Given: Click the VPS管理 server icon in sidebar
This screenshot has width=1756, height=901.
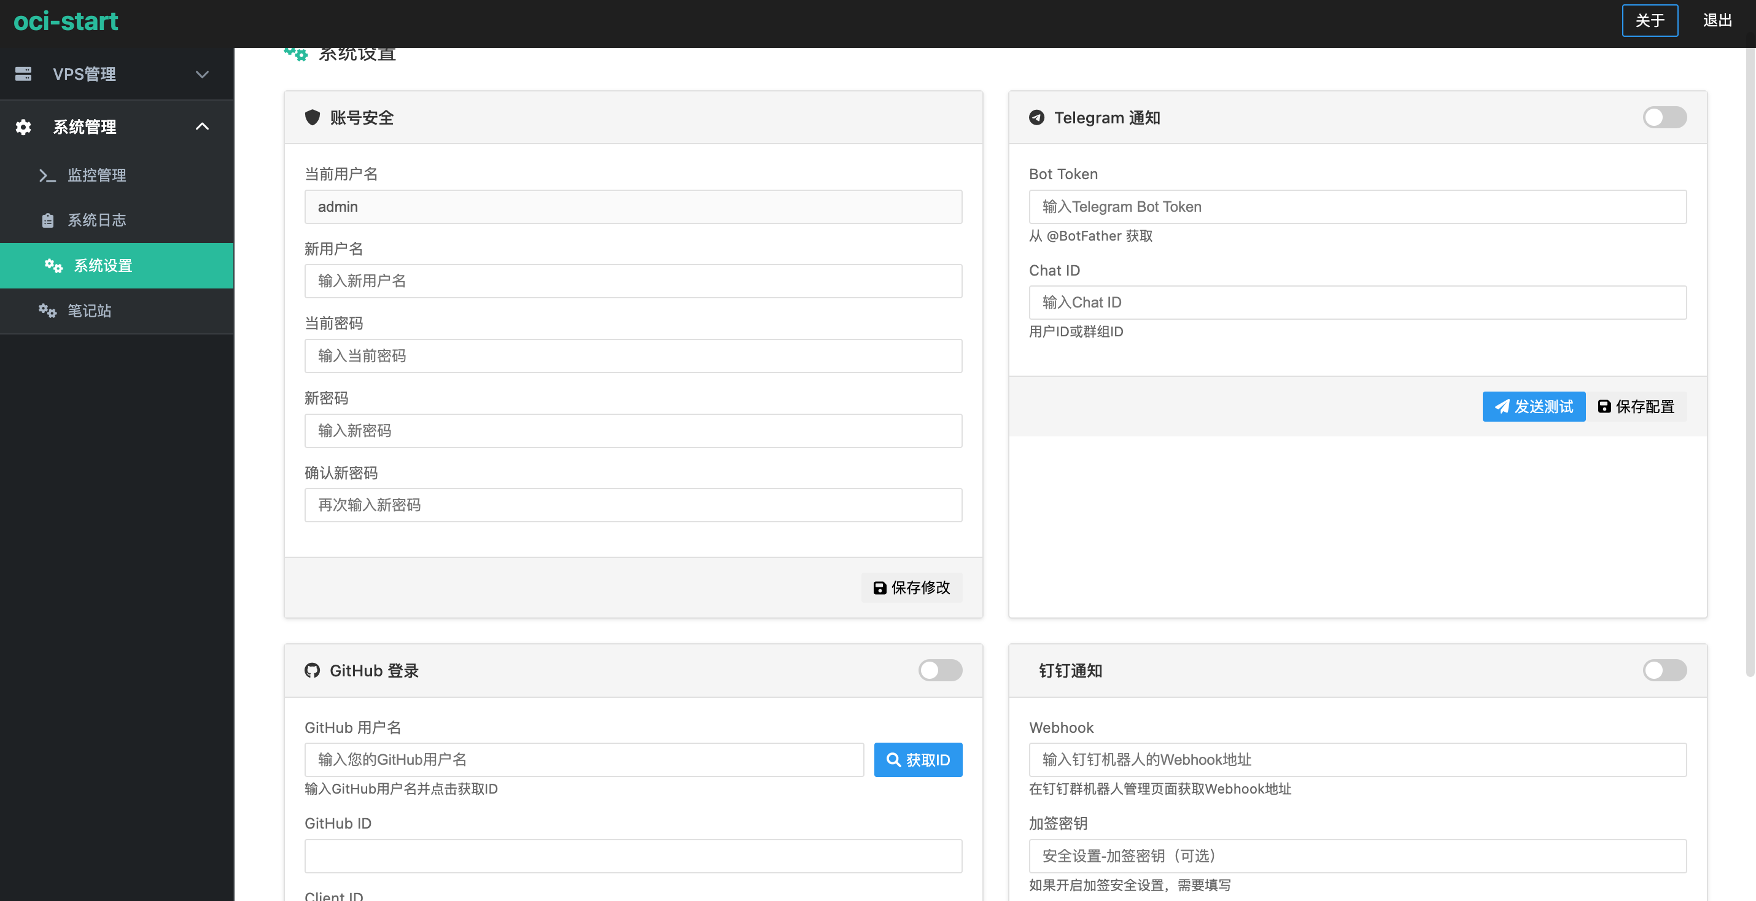Looking at the screenshot, I should (23, 74).
